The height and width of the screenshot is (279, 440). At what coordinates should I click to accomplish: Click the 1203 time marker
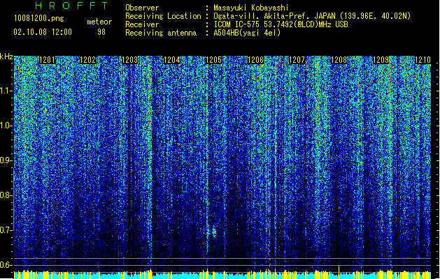pyautogui.click(x=130, y=60)
